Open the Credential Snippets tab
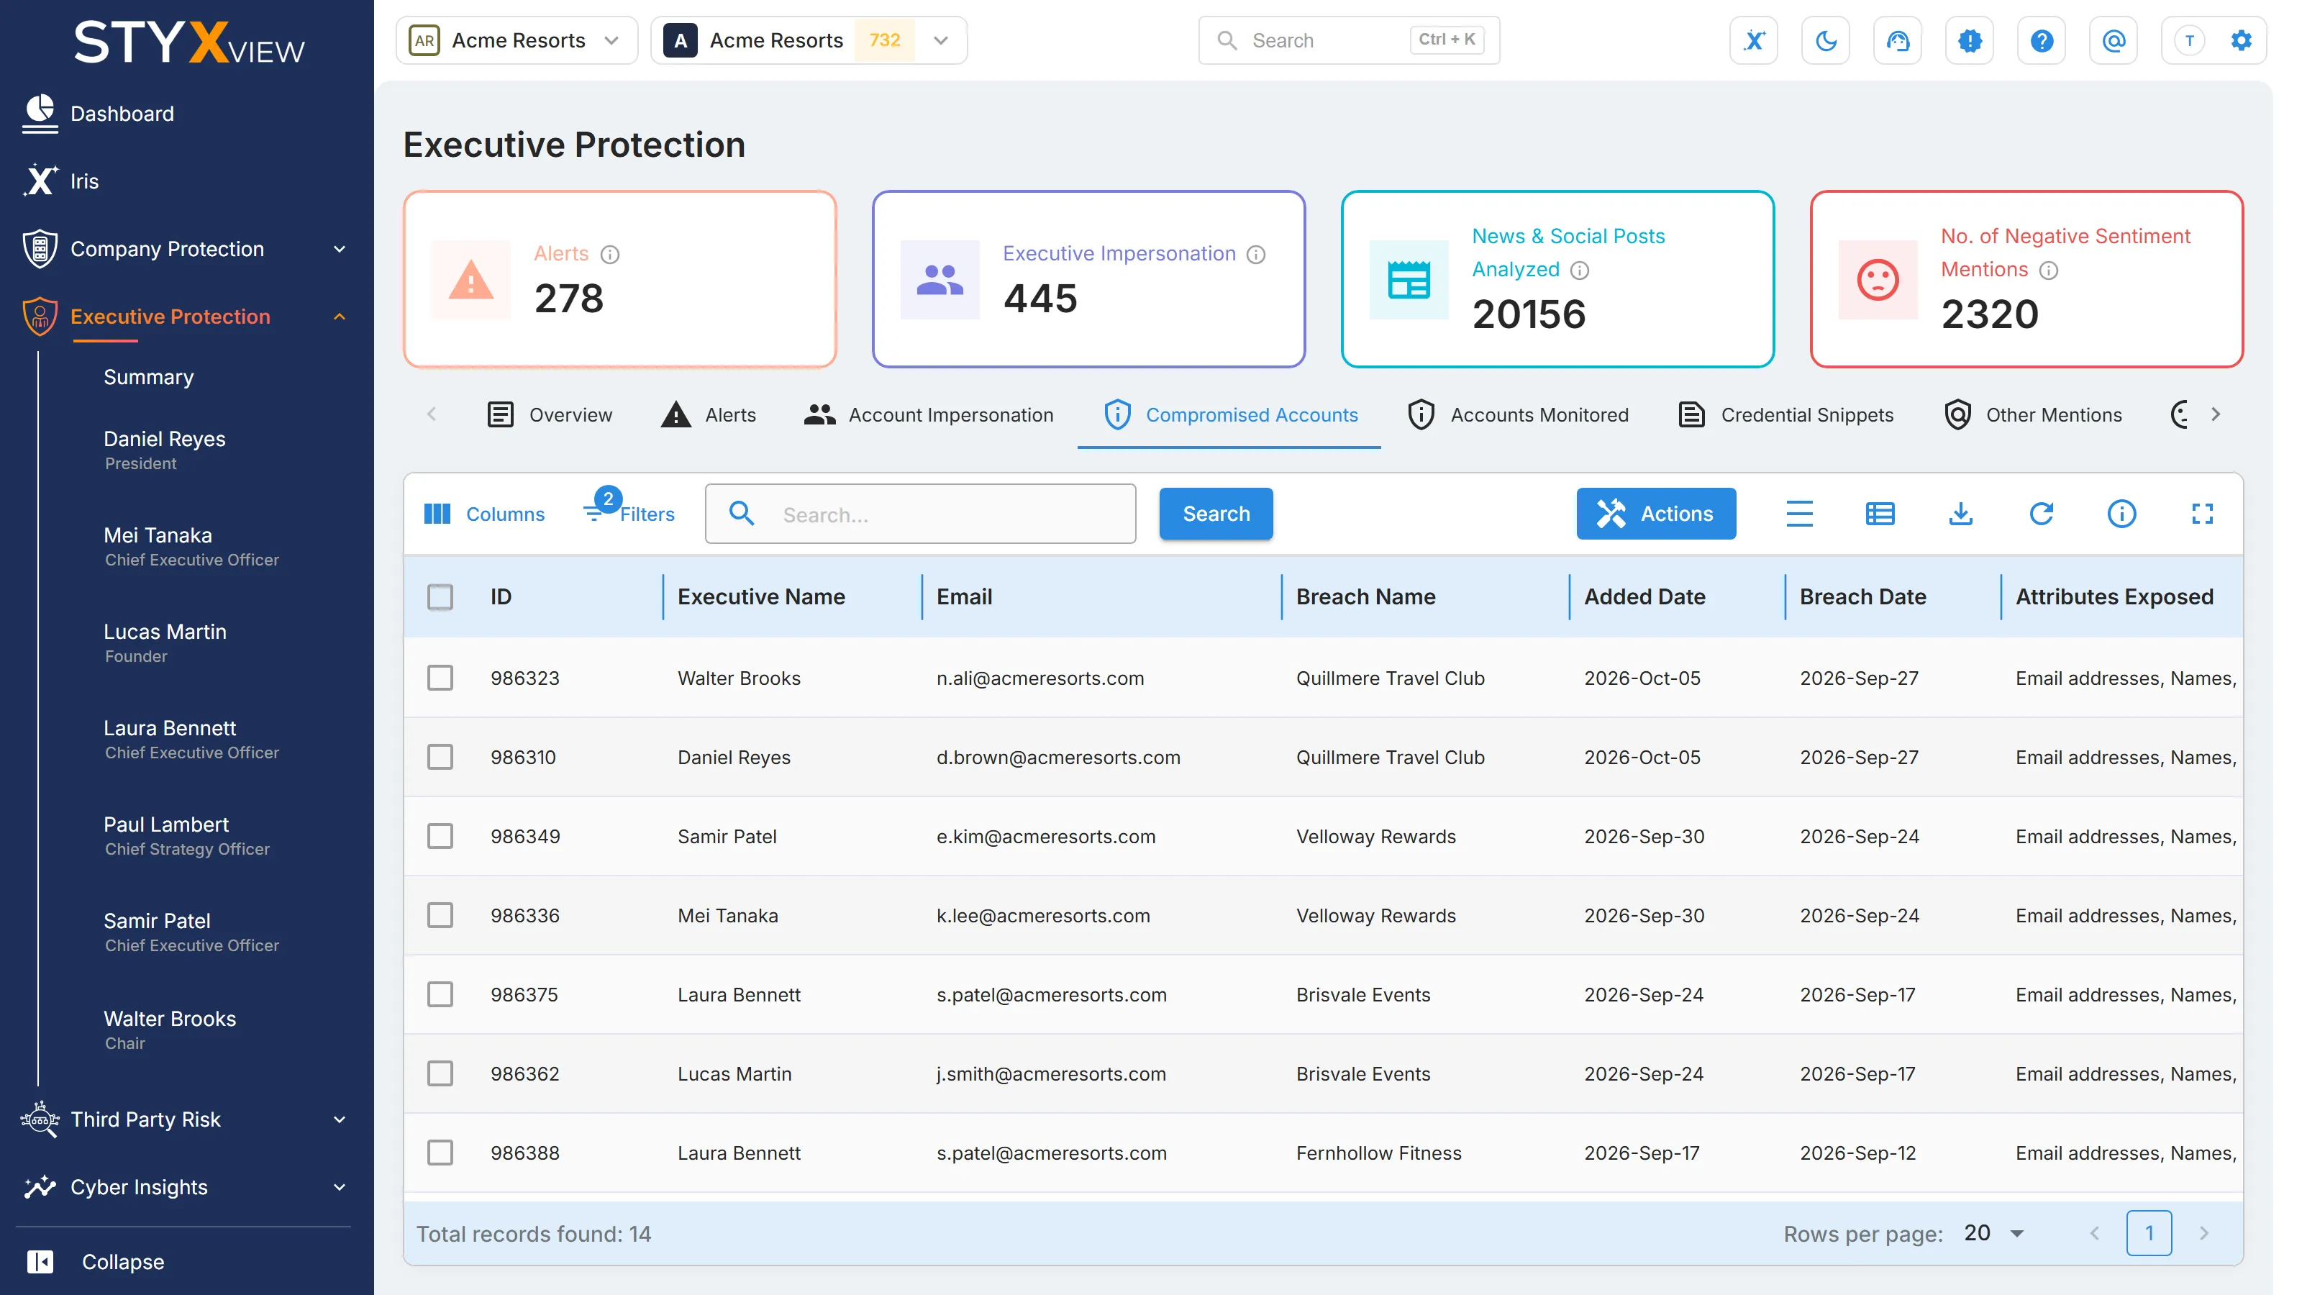 point(1785,414)
